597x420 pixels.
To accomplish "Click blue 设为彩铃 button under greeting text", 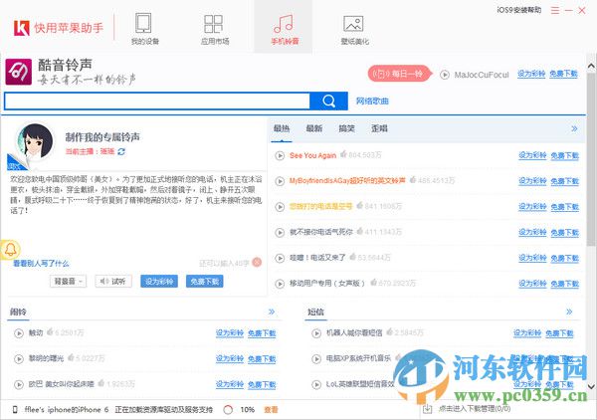I will pyautogui.click(x=159, y=282).
